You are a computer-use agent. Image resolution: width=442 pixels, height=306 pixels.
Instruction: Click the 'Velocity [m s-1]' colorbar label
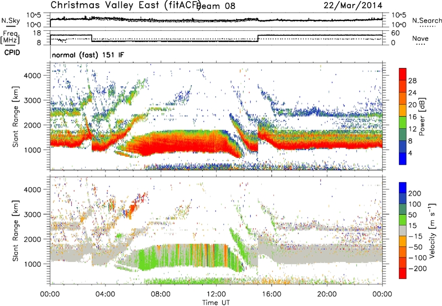point(432,230)
